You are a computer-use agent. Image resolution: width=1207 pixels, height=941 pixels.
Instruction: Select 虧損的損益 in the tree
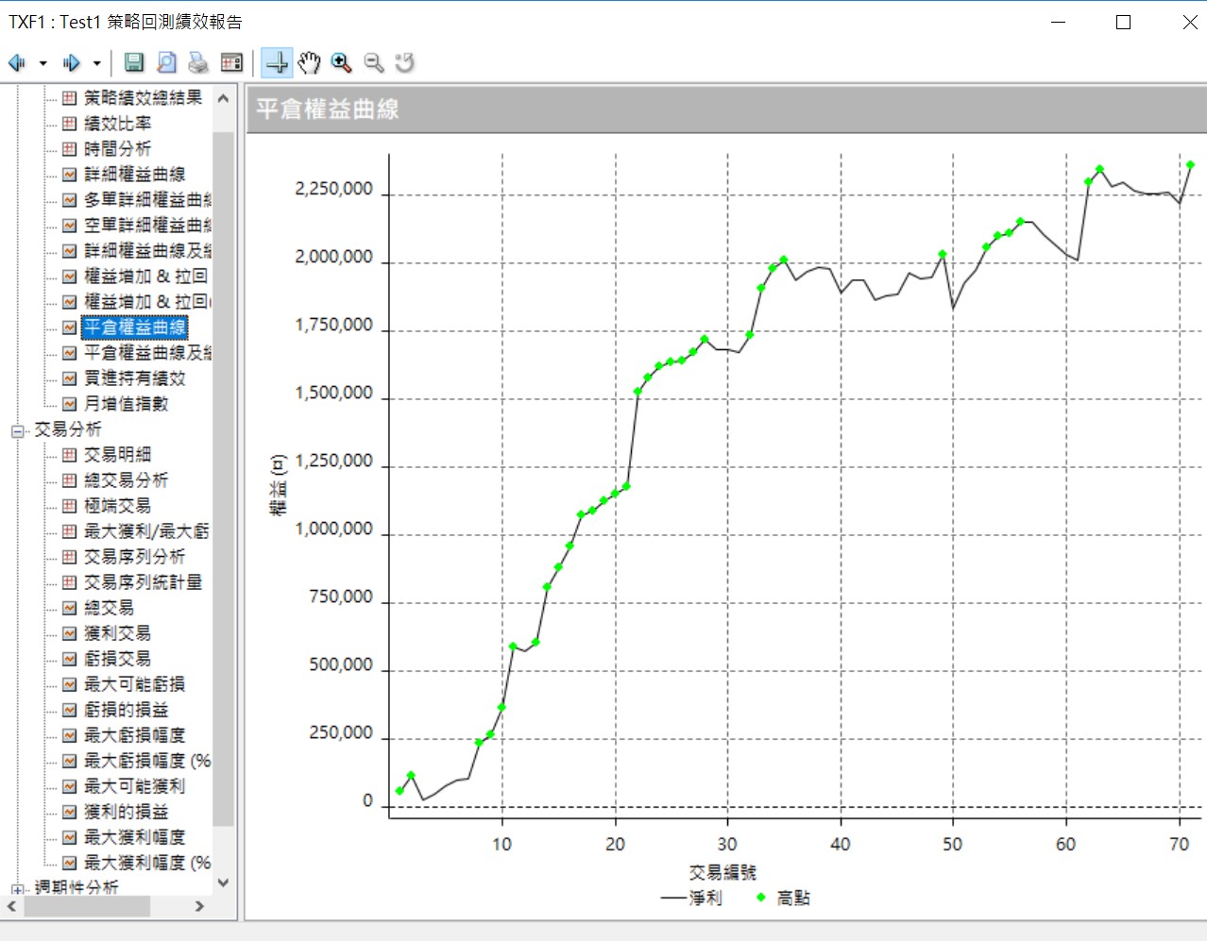coord(126,709)
